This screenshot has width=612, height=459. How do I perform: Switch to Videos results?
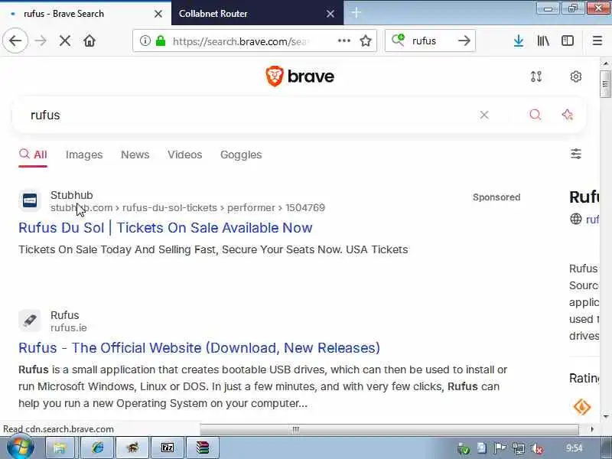pos(184,155)
